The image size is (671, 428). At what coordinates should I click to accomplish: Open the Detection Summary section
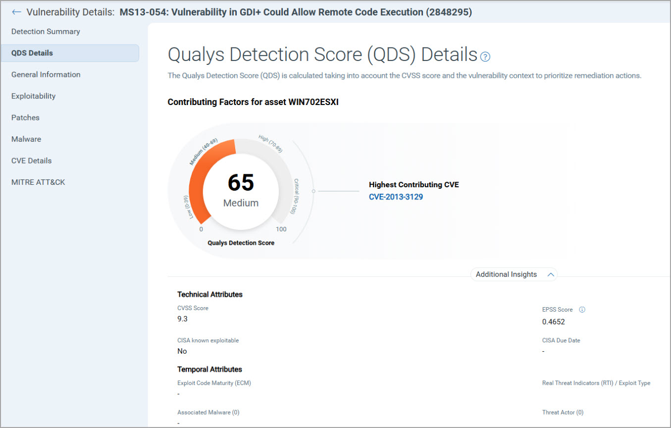pyautogui.click(x=46, y=32)
